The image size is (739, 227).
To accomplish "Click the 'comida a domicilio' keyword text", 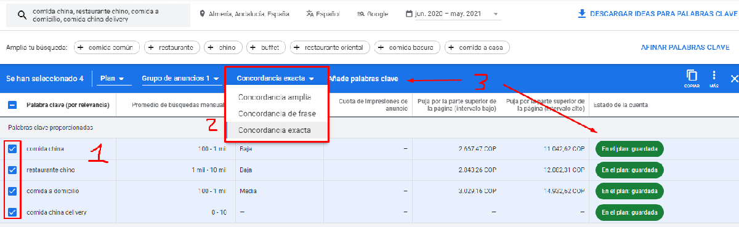I will (53, 191).
